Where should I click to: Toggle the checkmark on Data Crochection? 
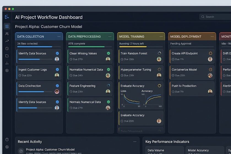click(57, 86)
